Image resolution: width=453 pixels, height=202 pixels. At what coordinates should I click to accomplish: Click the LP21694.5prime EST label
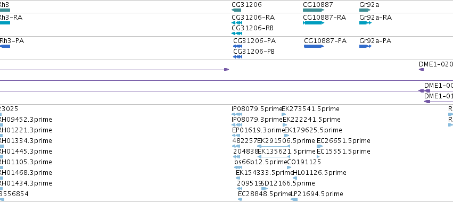[x=317, y=193]
